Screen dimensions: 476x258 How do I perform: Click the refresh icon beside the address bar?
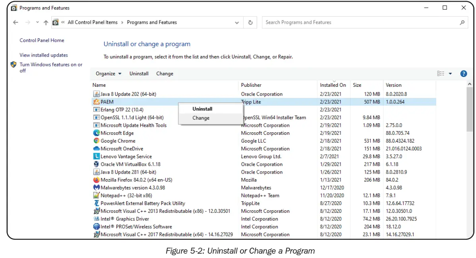pos(250,22)
